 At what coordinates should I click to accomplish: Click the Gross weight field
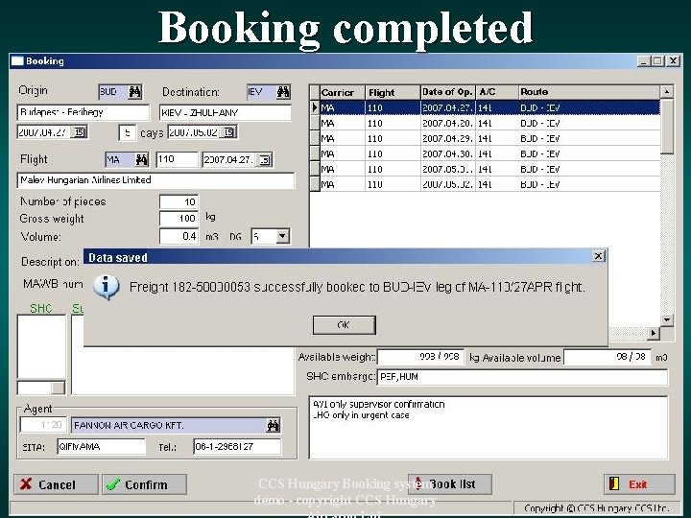tap(179, 219)
